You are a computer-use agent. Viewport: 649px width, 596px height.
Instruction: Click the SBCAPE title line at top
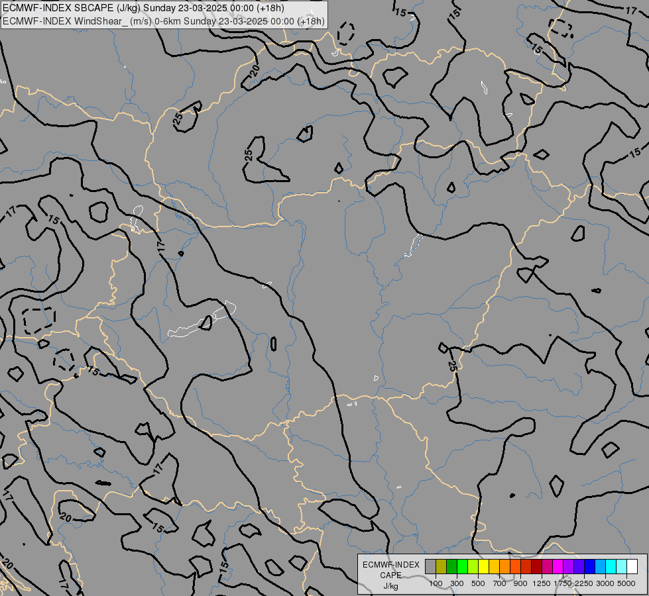[143, 8]
